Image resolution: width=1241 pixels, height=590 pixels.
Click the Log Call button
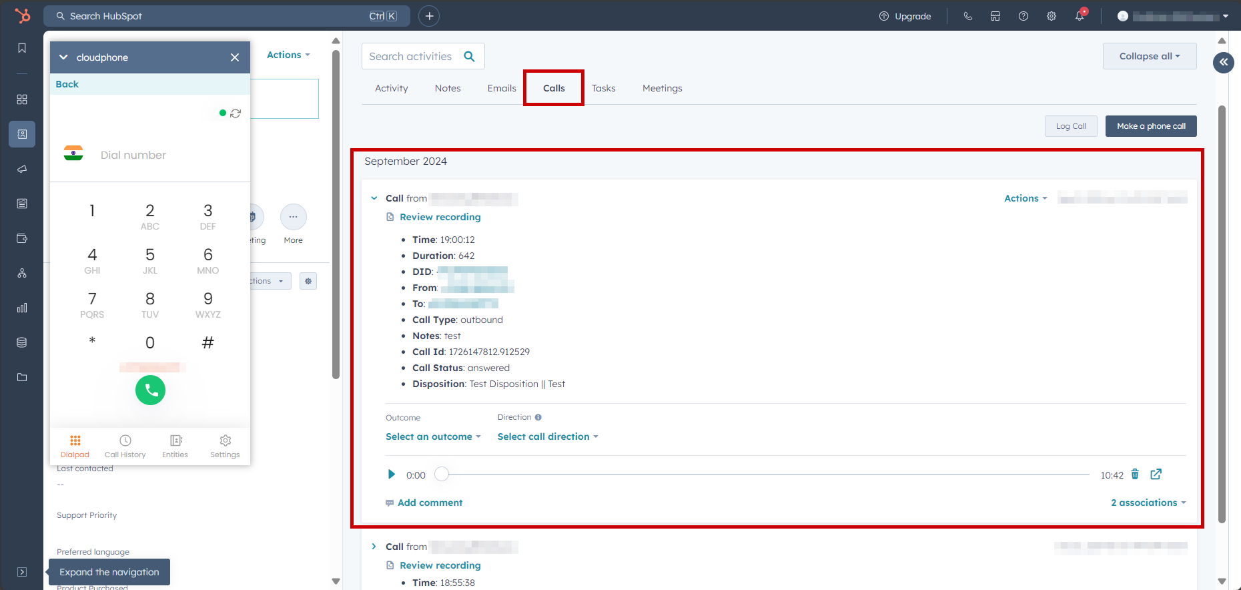coord(1071,126)
